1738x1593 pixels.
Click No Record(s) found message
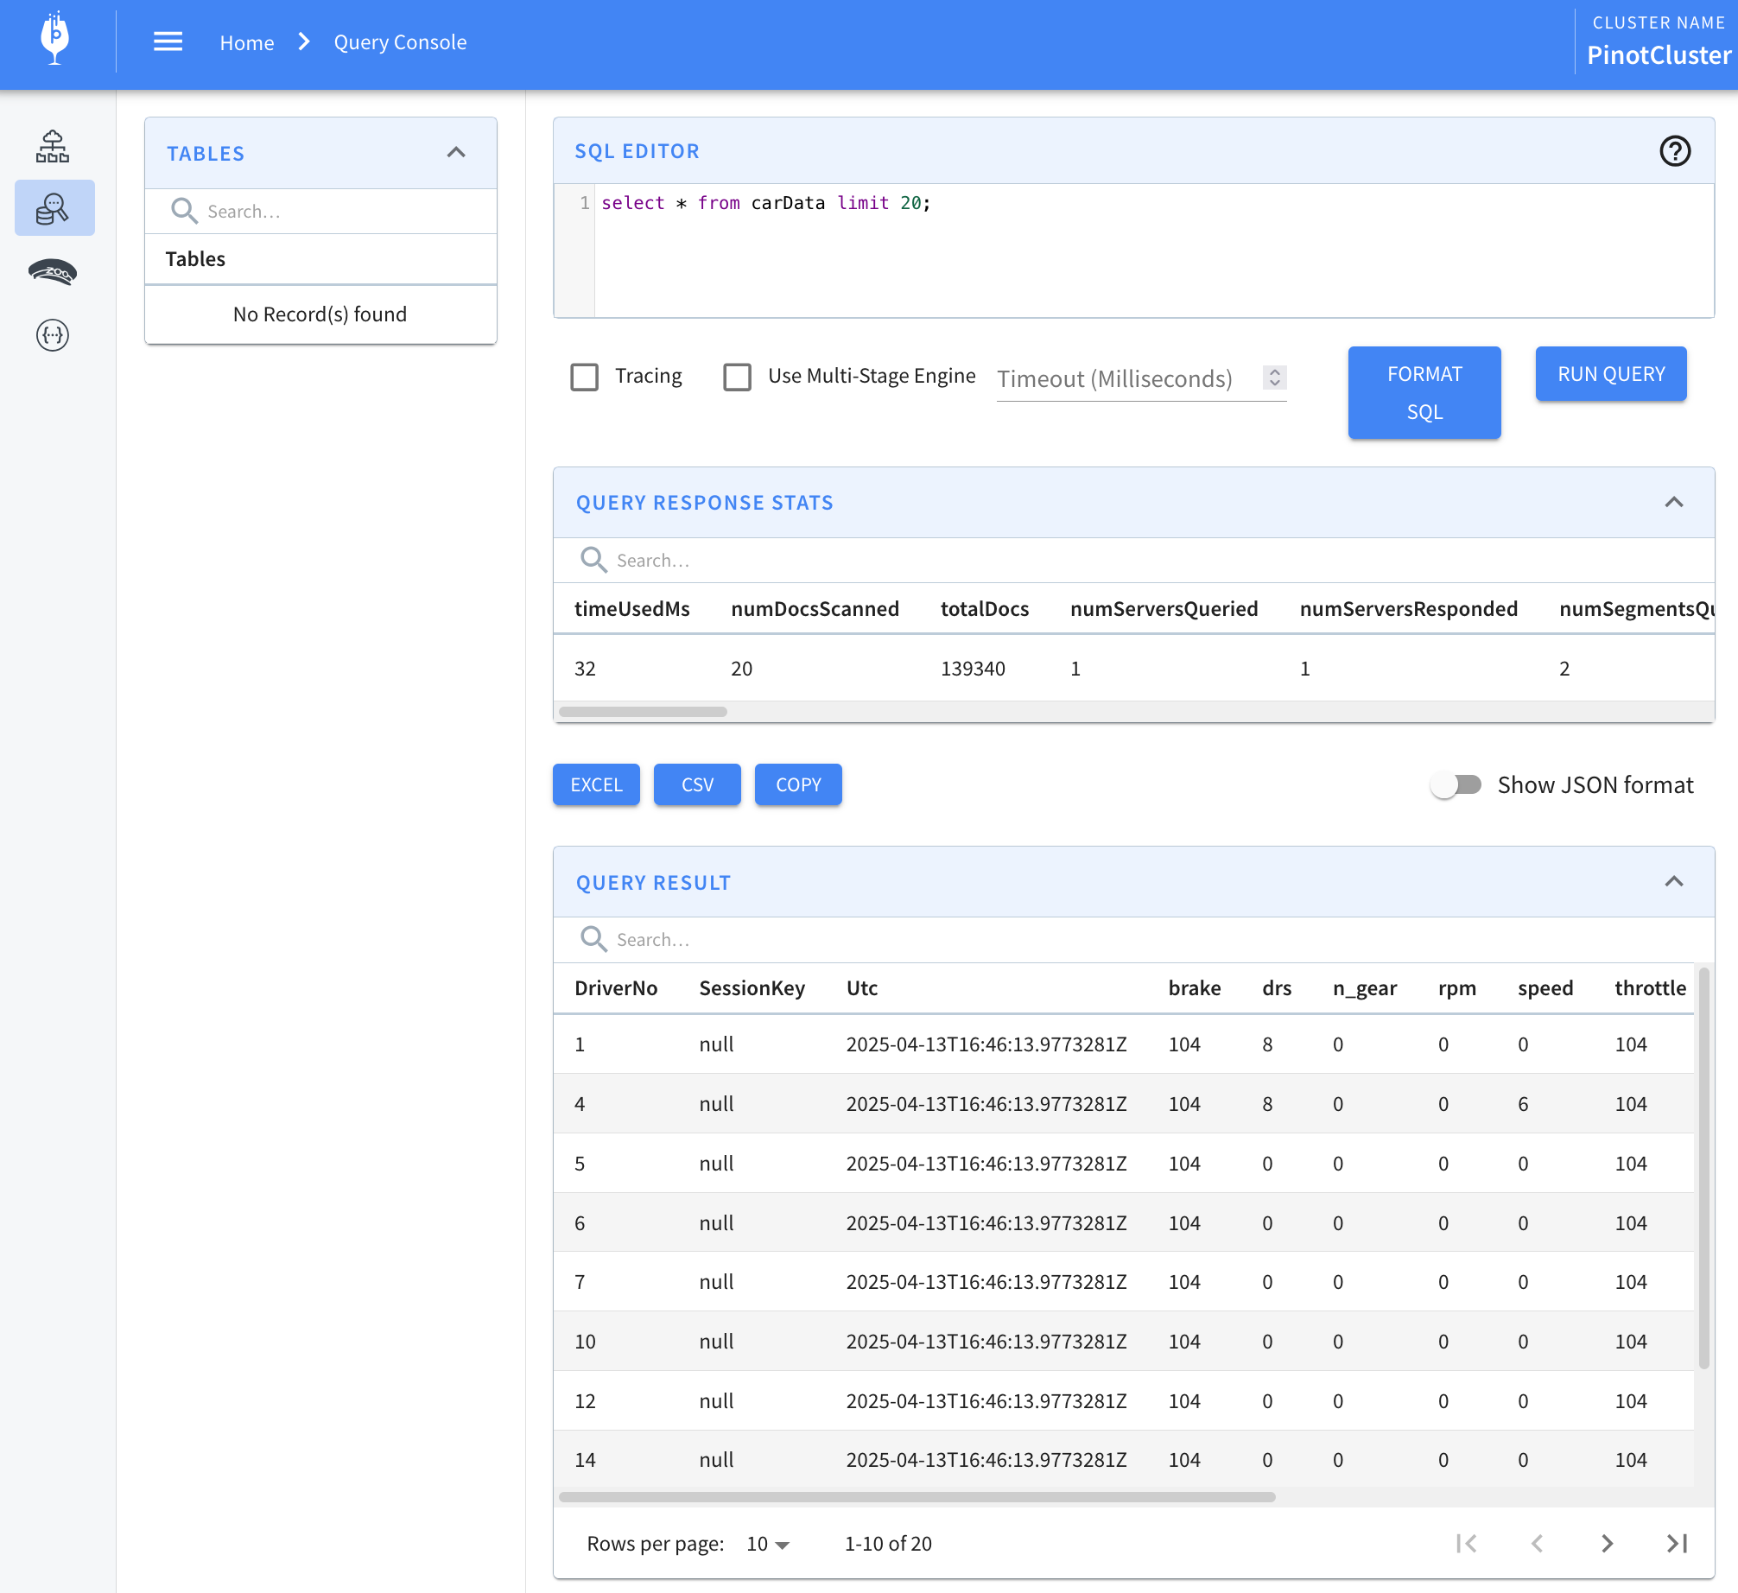(x=320, y=314)
